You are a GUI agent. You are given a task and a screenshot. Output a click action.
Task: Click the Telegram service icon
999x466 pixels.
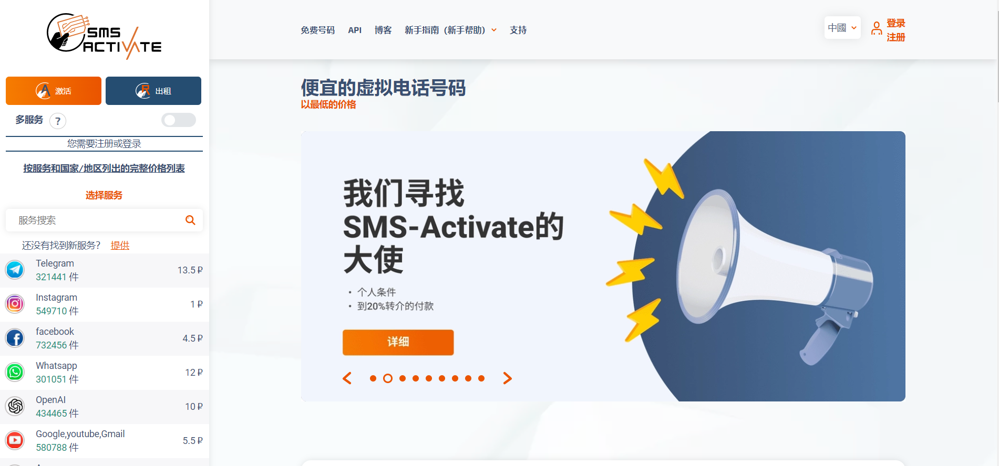coord(15,270)
